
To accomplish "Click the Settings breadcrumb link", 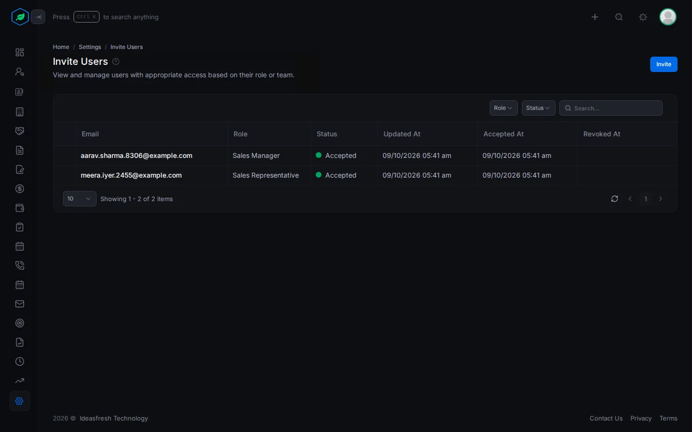I will point(90,47).
